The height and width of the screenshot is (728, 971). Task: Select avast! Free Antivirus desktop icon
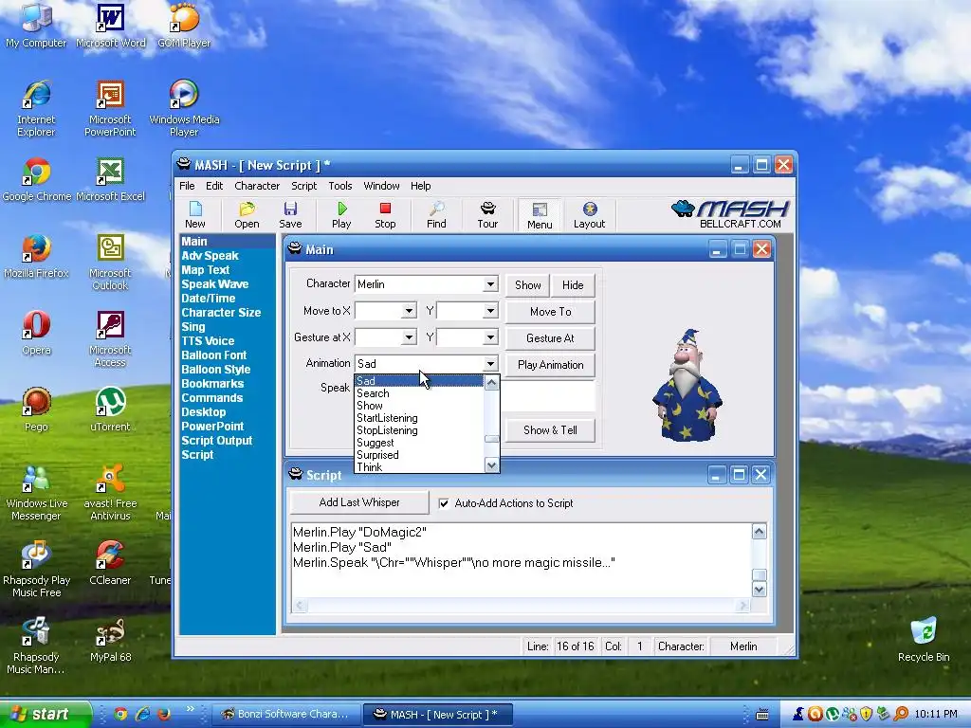tap(110, 492)
